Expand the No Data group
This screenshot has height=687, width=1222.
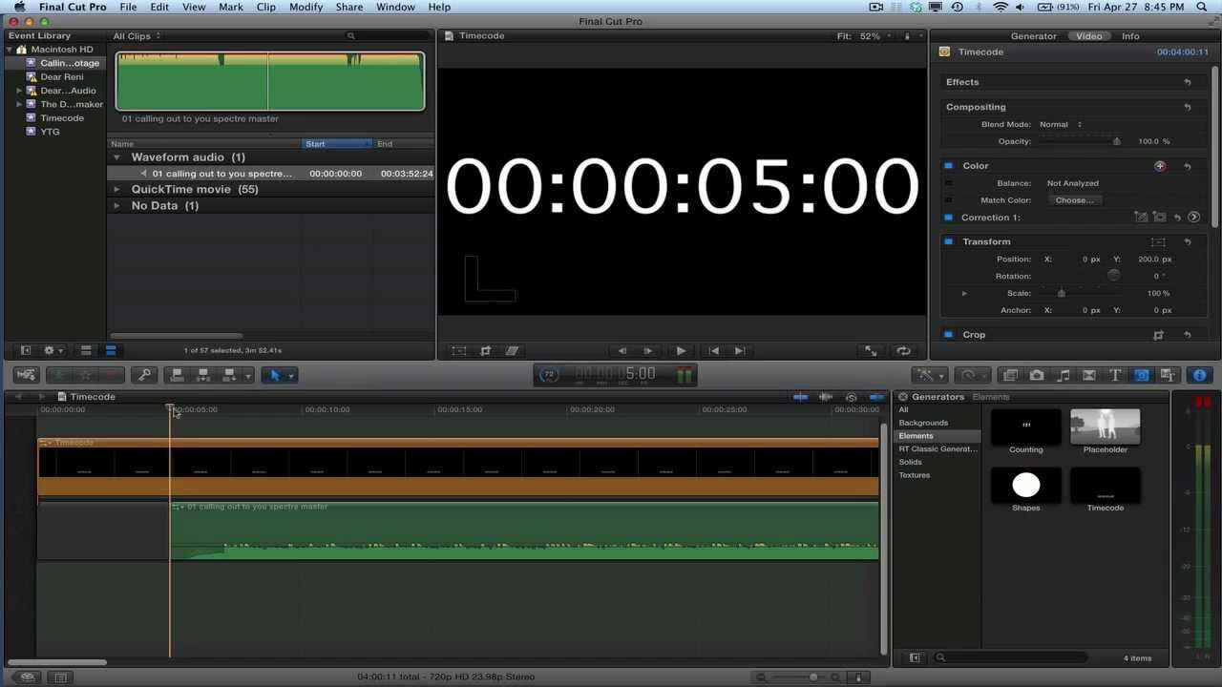pyautogui.click(x=117, y=206)
